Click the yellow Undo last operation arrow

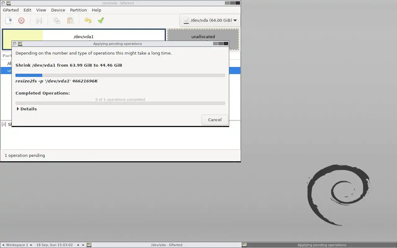click(88, 20)
